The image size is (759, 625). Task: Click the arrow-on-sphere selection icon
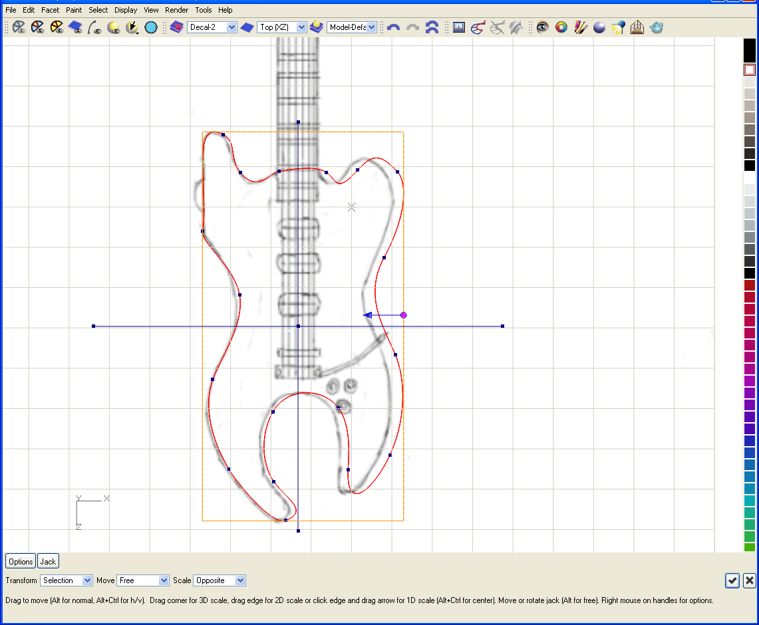click(x=132, y=27)
